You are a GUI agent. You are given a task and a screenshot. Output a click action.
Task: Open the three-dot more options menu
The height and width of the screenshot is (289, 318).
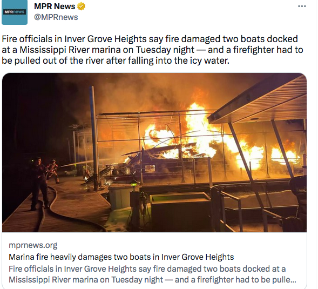pos(302,6)
